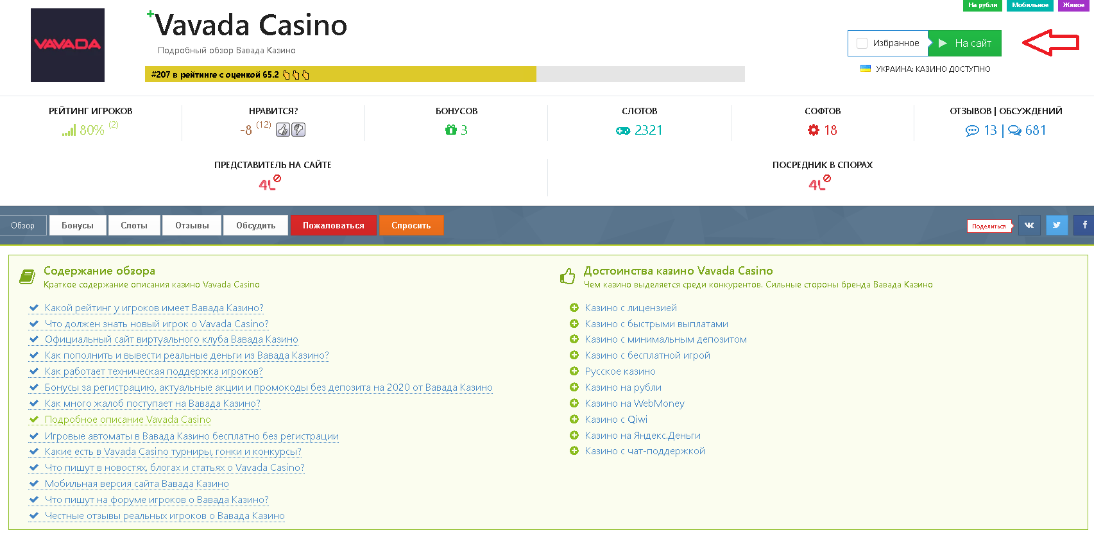Screen dimensions: 1094x537
Task: Switch to the Отзывы tab
Action: (x=192, y=225)
